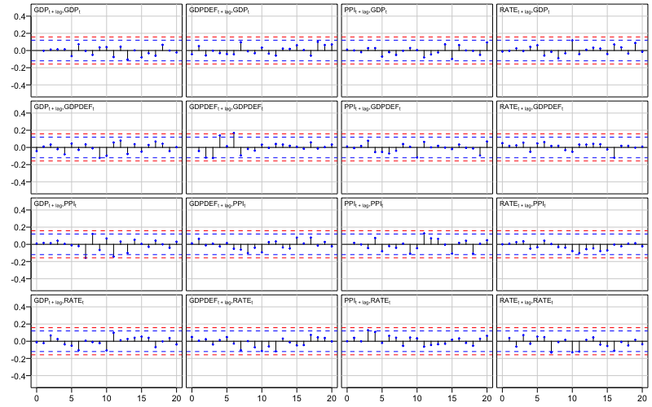This screenshot has width=652, height=407.
Task: Choose the "GDPDEF t+lag, RATE t" panel title
Action: pyautogui.click(x=221, y=301)
